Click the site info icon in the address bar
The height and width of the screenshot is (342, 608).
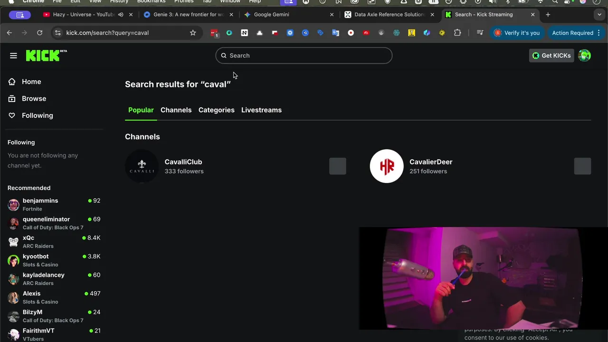58,33
